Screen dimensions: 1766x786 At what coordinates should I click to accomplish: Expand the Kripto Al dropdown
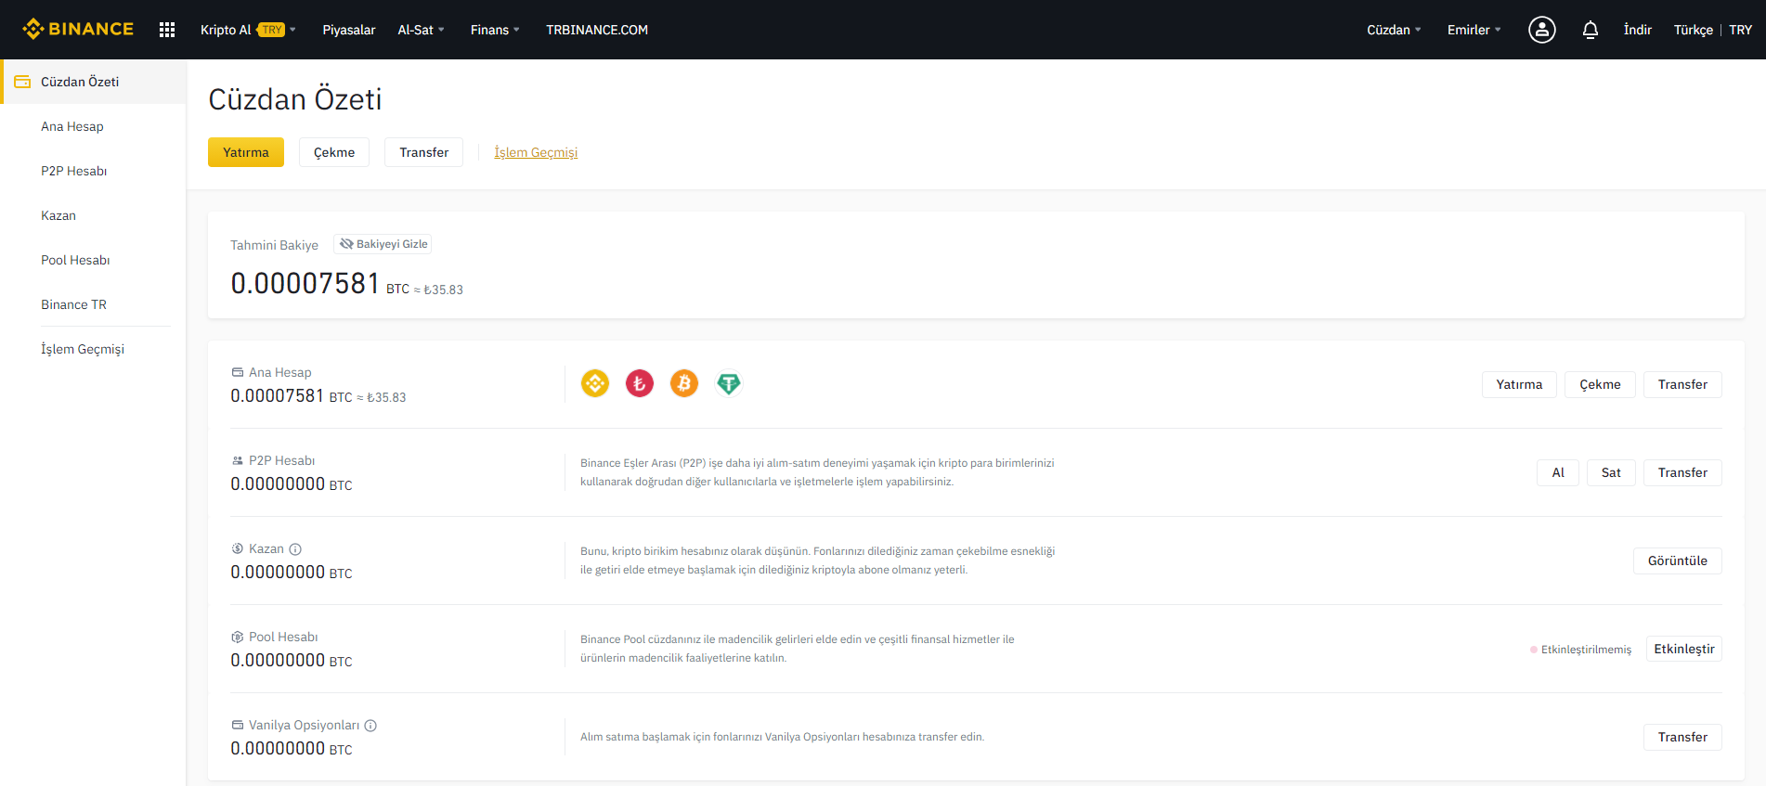click(x=248, y=30)
